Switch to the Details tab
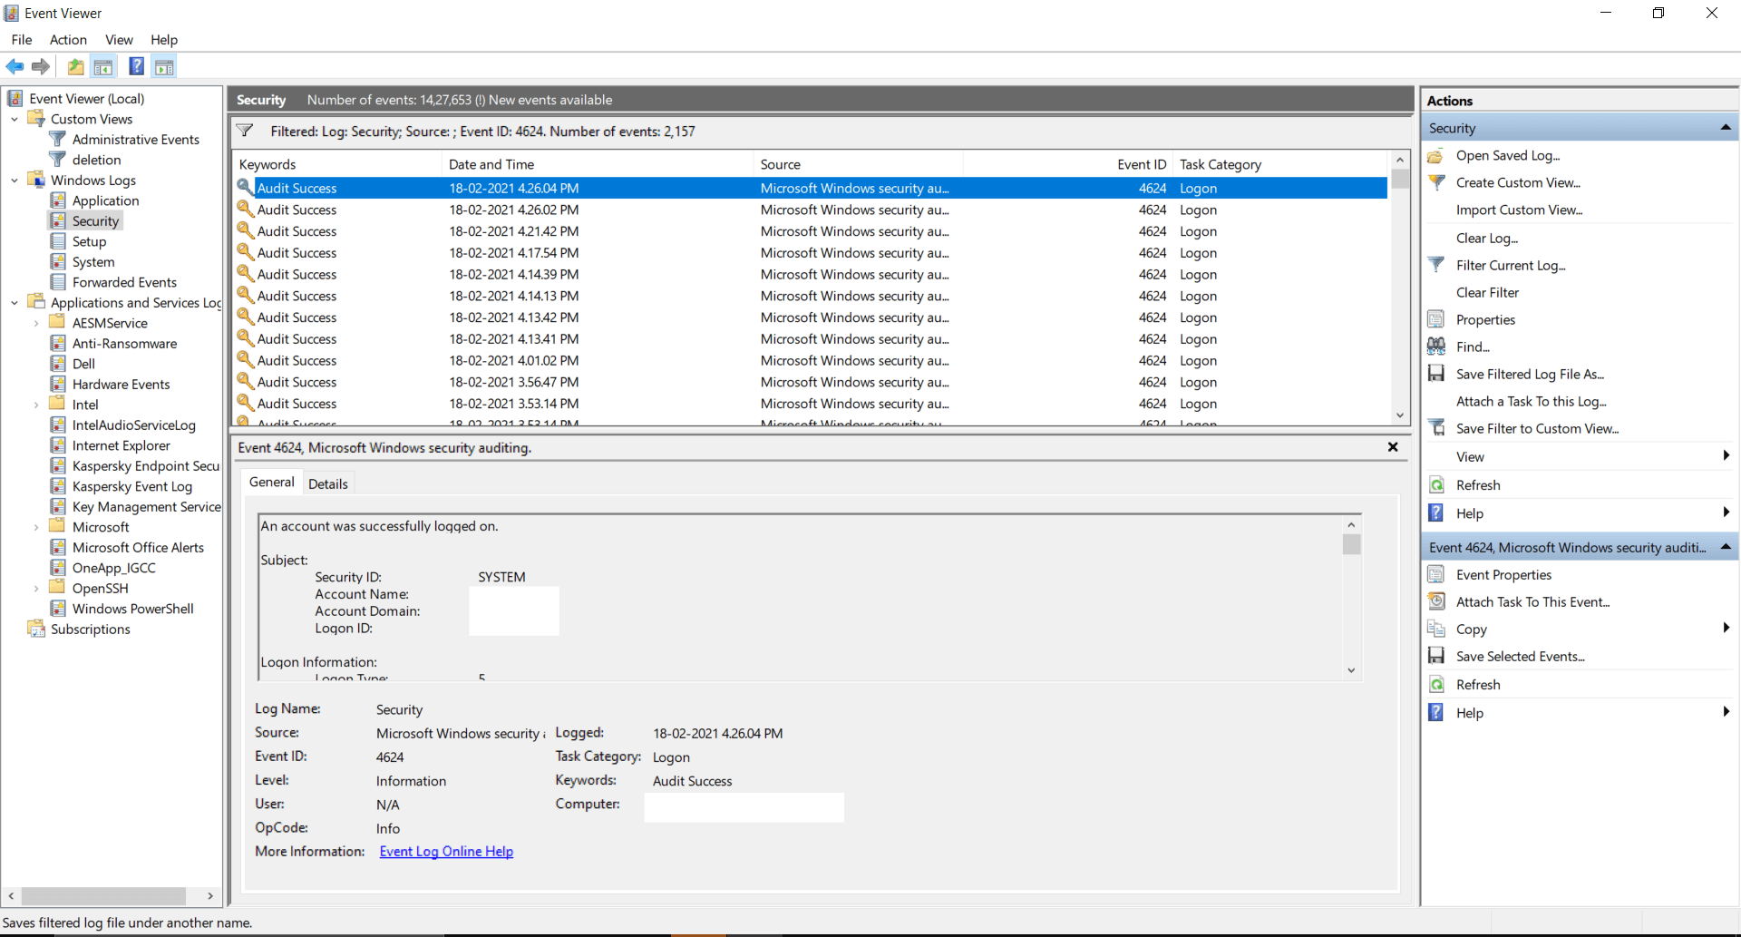This screenshot has width=1741, height=937. pyautogui.click(x=327, y=483)
